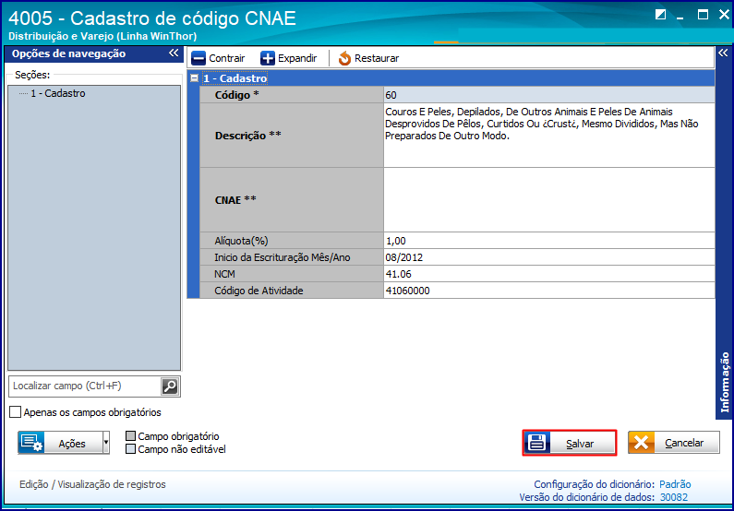Image resolution: width=734 pixels, height=511 pixels.
Task: Click the Restaurar toolbar button
Action: click(x=368, y=58)
